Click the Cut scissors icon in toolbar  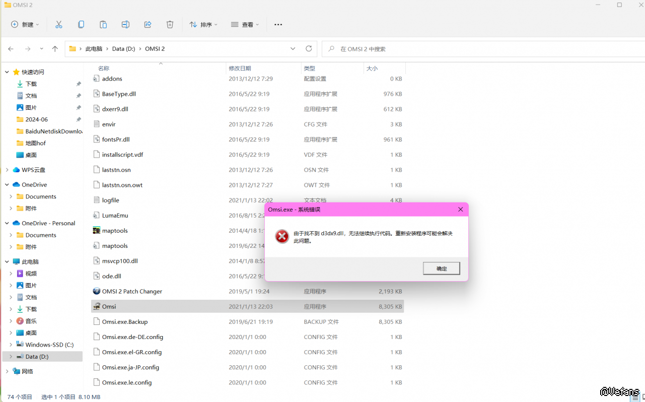pos(59,25)
